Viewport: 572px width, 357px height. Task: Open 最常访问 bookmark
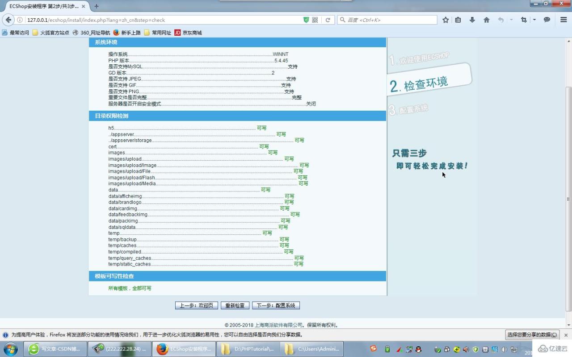15,33
